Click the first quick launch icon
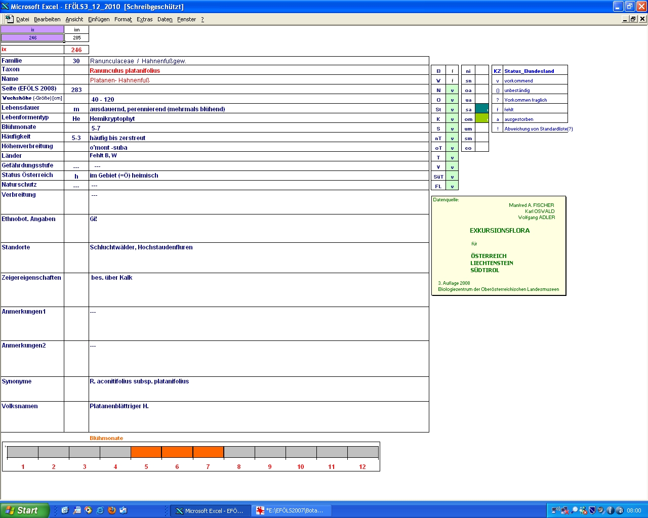The height and width of the screenshot is (518, 648). point(65,510)
